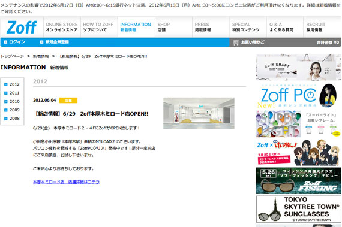Open the Zoff × けいおん! banner
342x227 pixels.
299,152
